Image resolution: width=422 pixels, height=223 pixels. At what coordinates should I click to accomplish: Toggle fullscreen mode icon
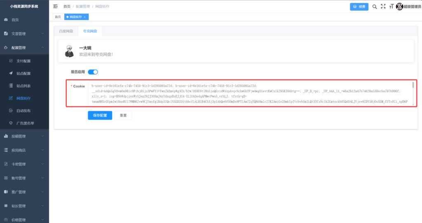click(x=383, y=7)
